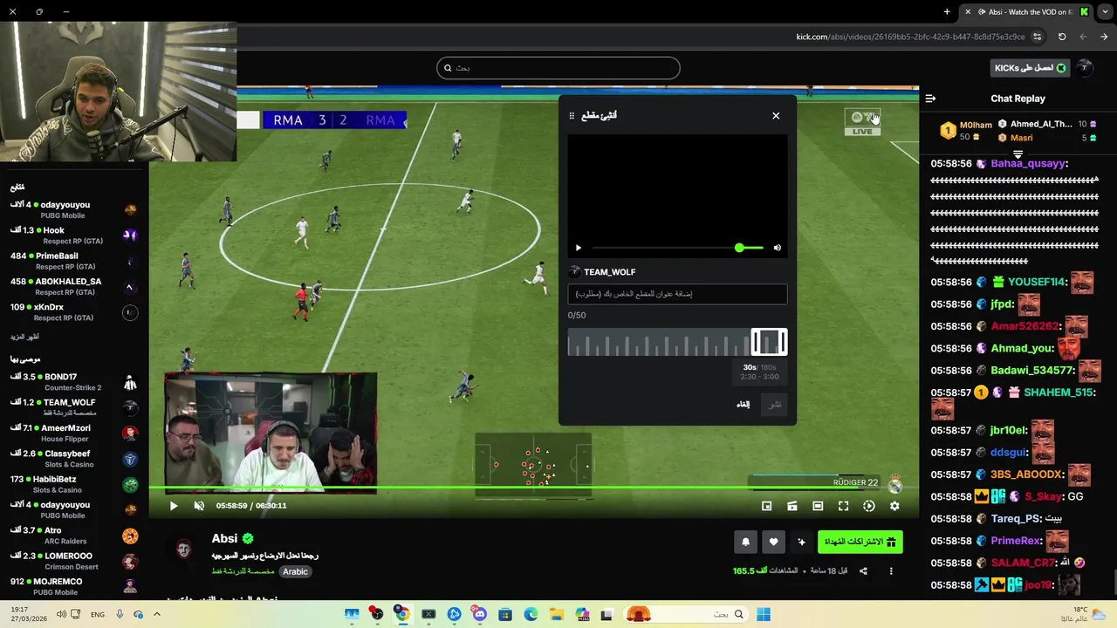Focus the clip title input field
The image size is (1117, 628).
coord(677,294)
